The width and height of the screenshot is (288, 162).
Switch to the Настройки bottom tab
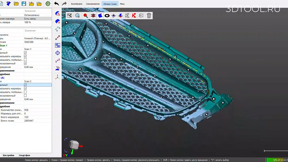pyautogui.click(x=9, y=155)
